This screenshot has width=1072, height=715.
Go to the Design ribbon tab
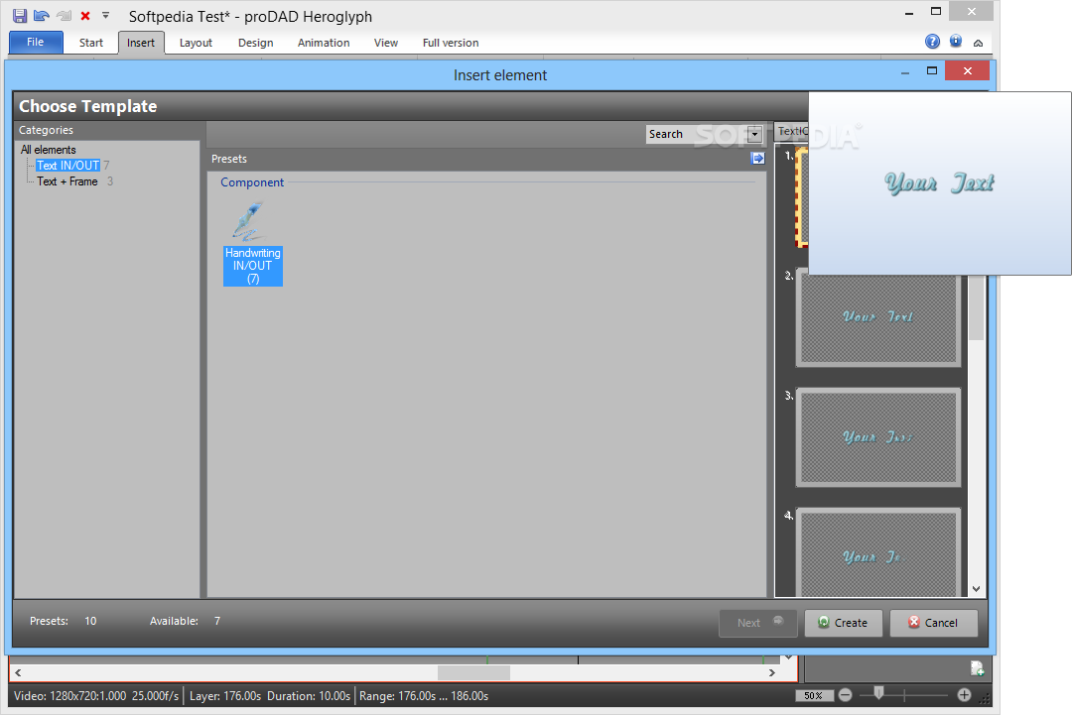[x=256, y=43]
